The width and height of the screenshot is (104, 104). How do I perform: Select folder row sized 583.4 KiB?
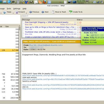click(9, 77)
